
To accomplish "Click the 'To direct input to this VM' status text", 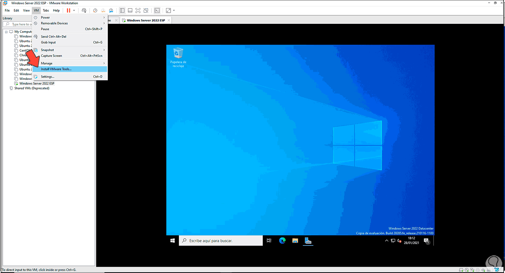I will (39, 270).
